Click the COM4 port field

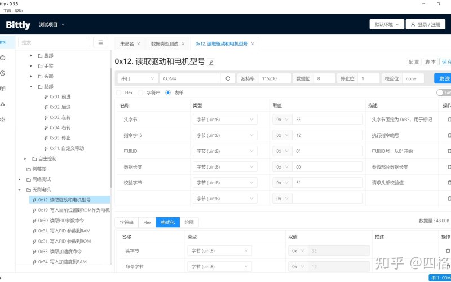pyautogui.click(x=190, y=78)
